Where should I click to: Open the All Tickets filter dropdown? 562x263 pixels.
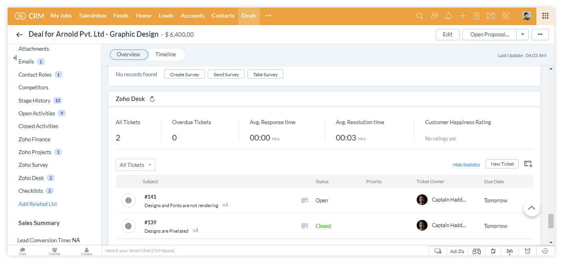click(x=135, y=165)
